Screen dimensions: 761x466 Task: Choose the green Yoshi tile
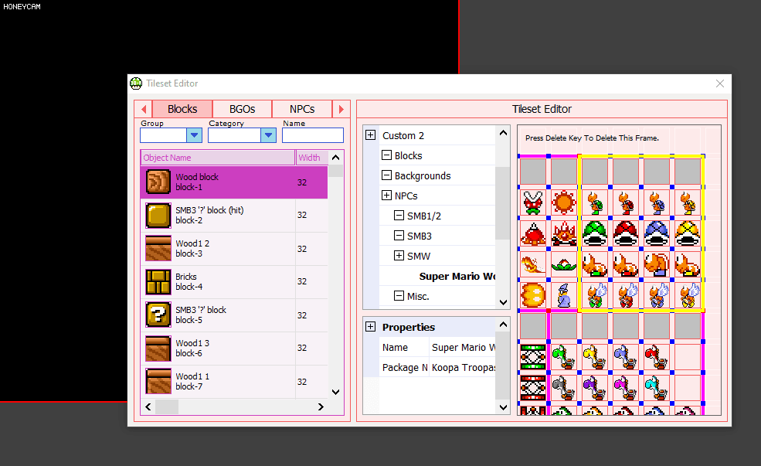(x=564, y=357)
